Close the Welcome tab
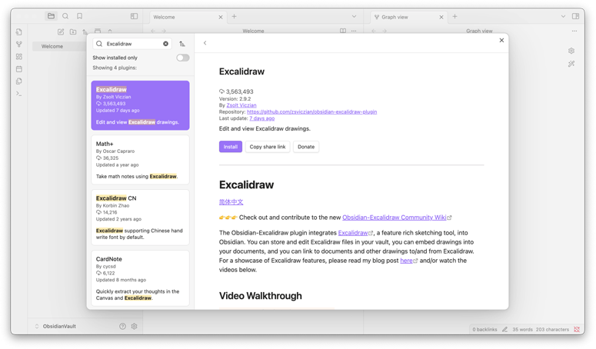Image resolution: width=596 pixels, height=349 pixels. [x=221, y=17]
